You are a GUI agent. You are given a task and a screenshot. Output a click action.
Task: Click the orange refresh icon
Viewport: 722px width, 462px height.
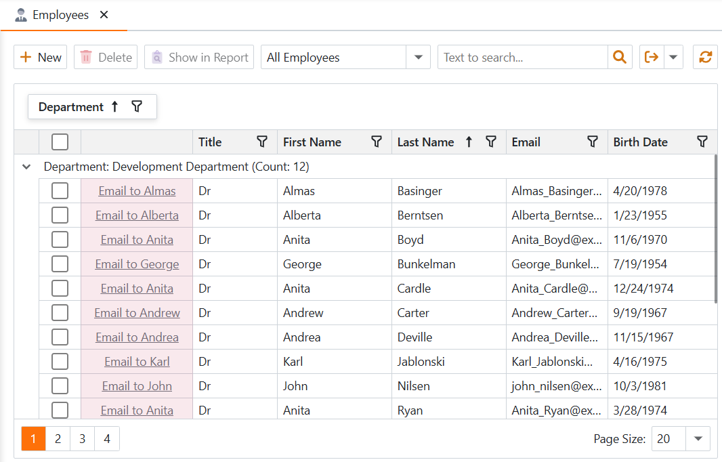[706, 57]
